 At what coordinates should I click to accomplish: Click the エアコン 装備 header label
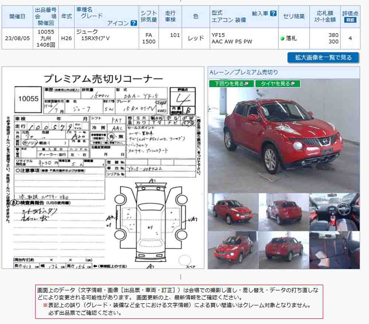pyautogui.click(x=229, y=20)
